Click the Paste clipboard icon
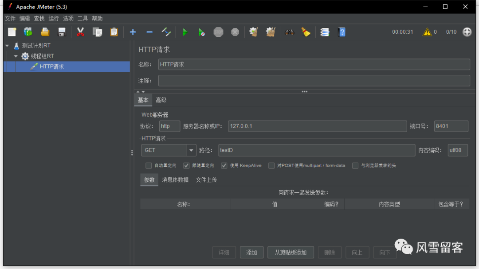 click(114, 32)
